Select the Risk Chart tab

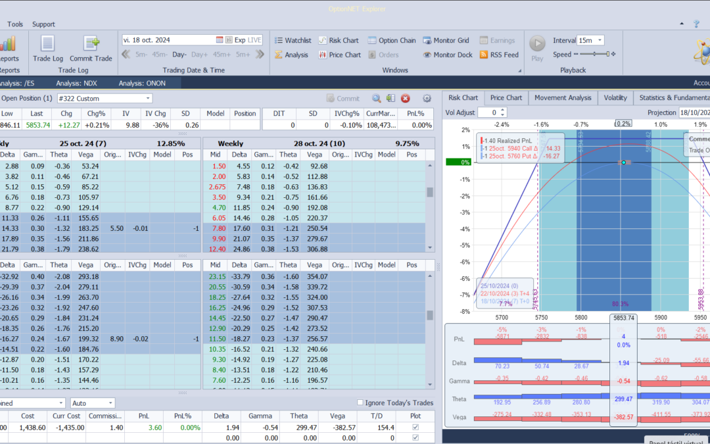pos(463,97)
